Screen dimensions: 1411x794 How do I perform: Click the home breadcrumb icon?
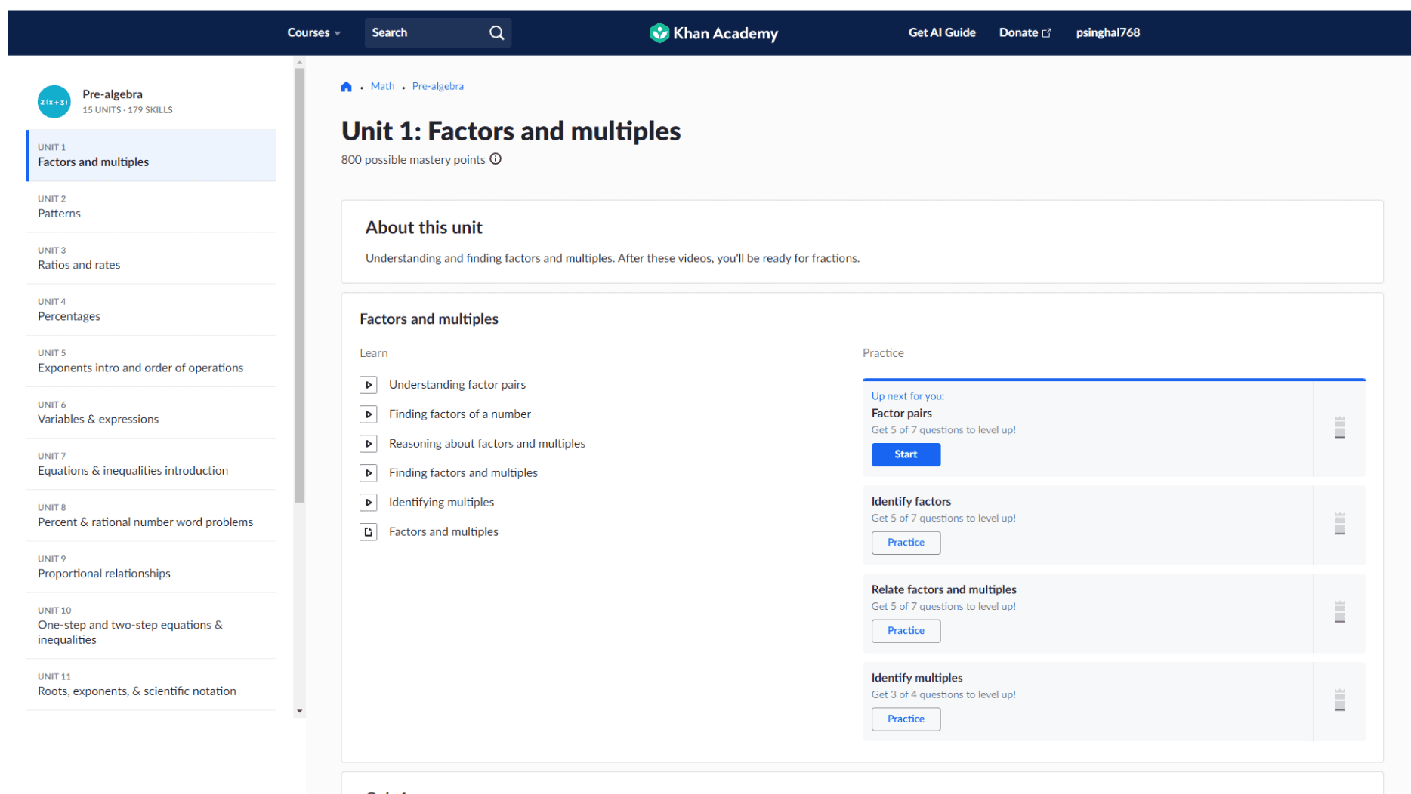(346, 86)
